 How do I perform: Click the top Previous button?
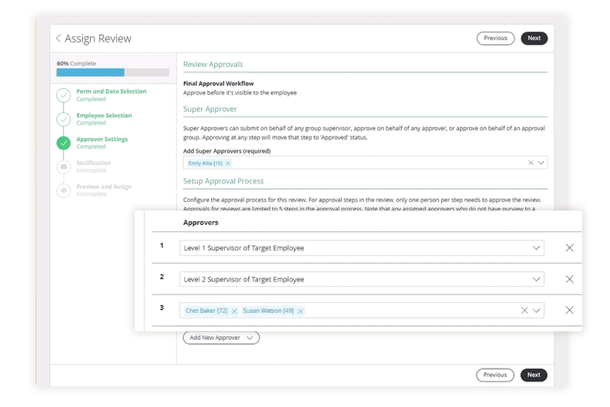coord(495,39)
